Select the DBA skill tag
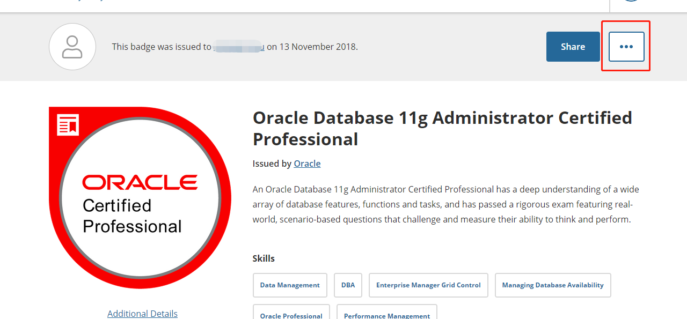Image resolution: width=687 pixels, height=319 pixels. (x=348, y=285)
